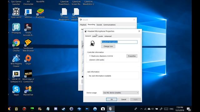Select the CyberLink WaveEditor 2 label

tap(88, 3)
